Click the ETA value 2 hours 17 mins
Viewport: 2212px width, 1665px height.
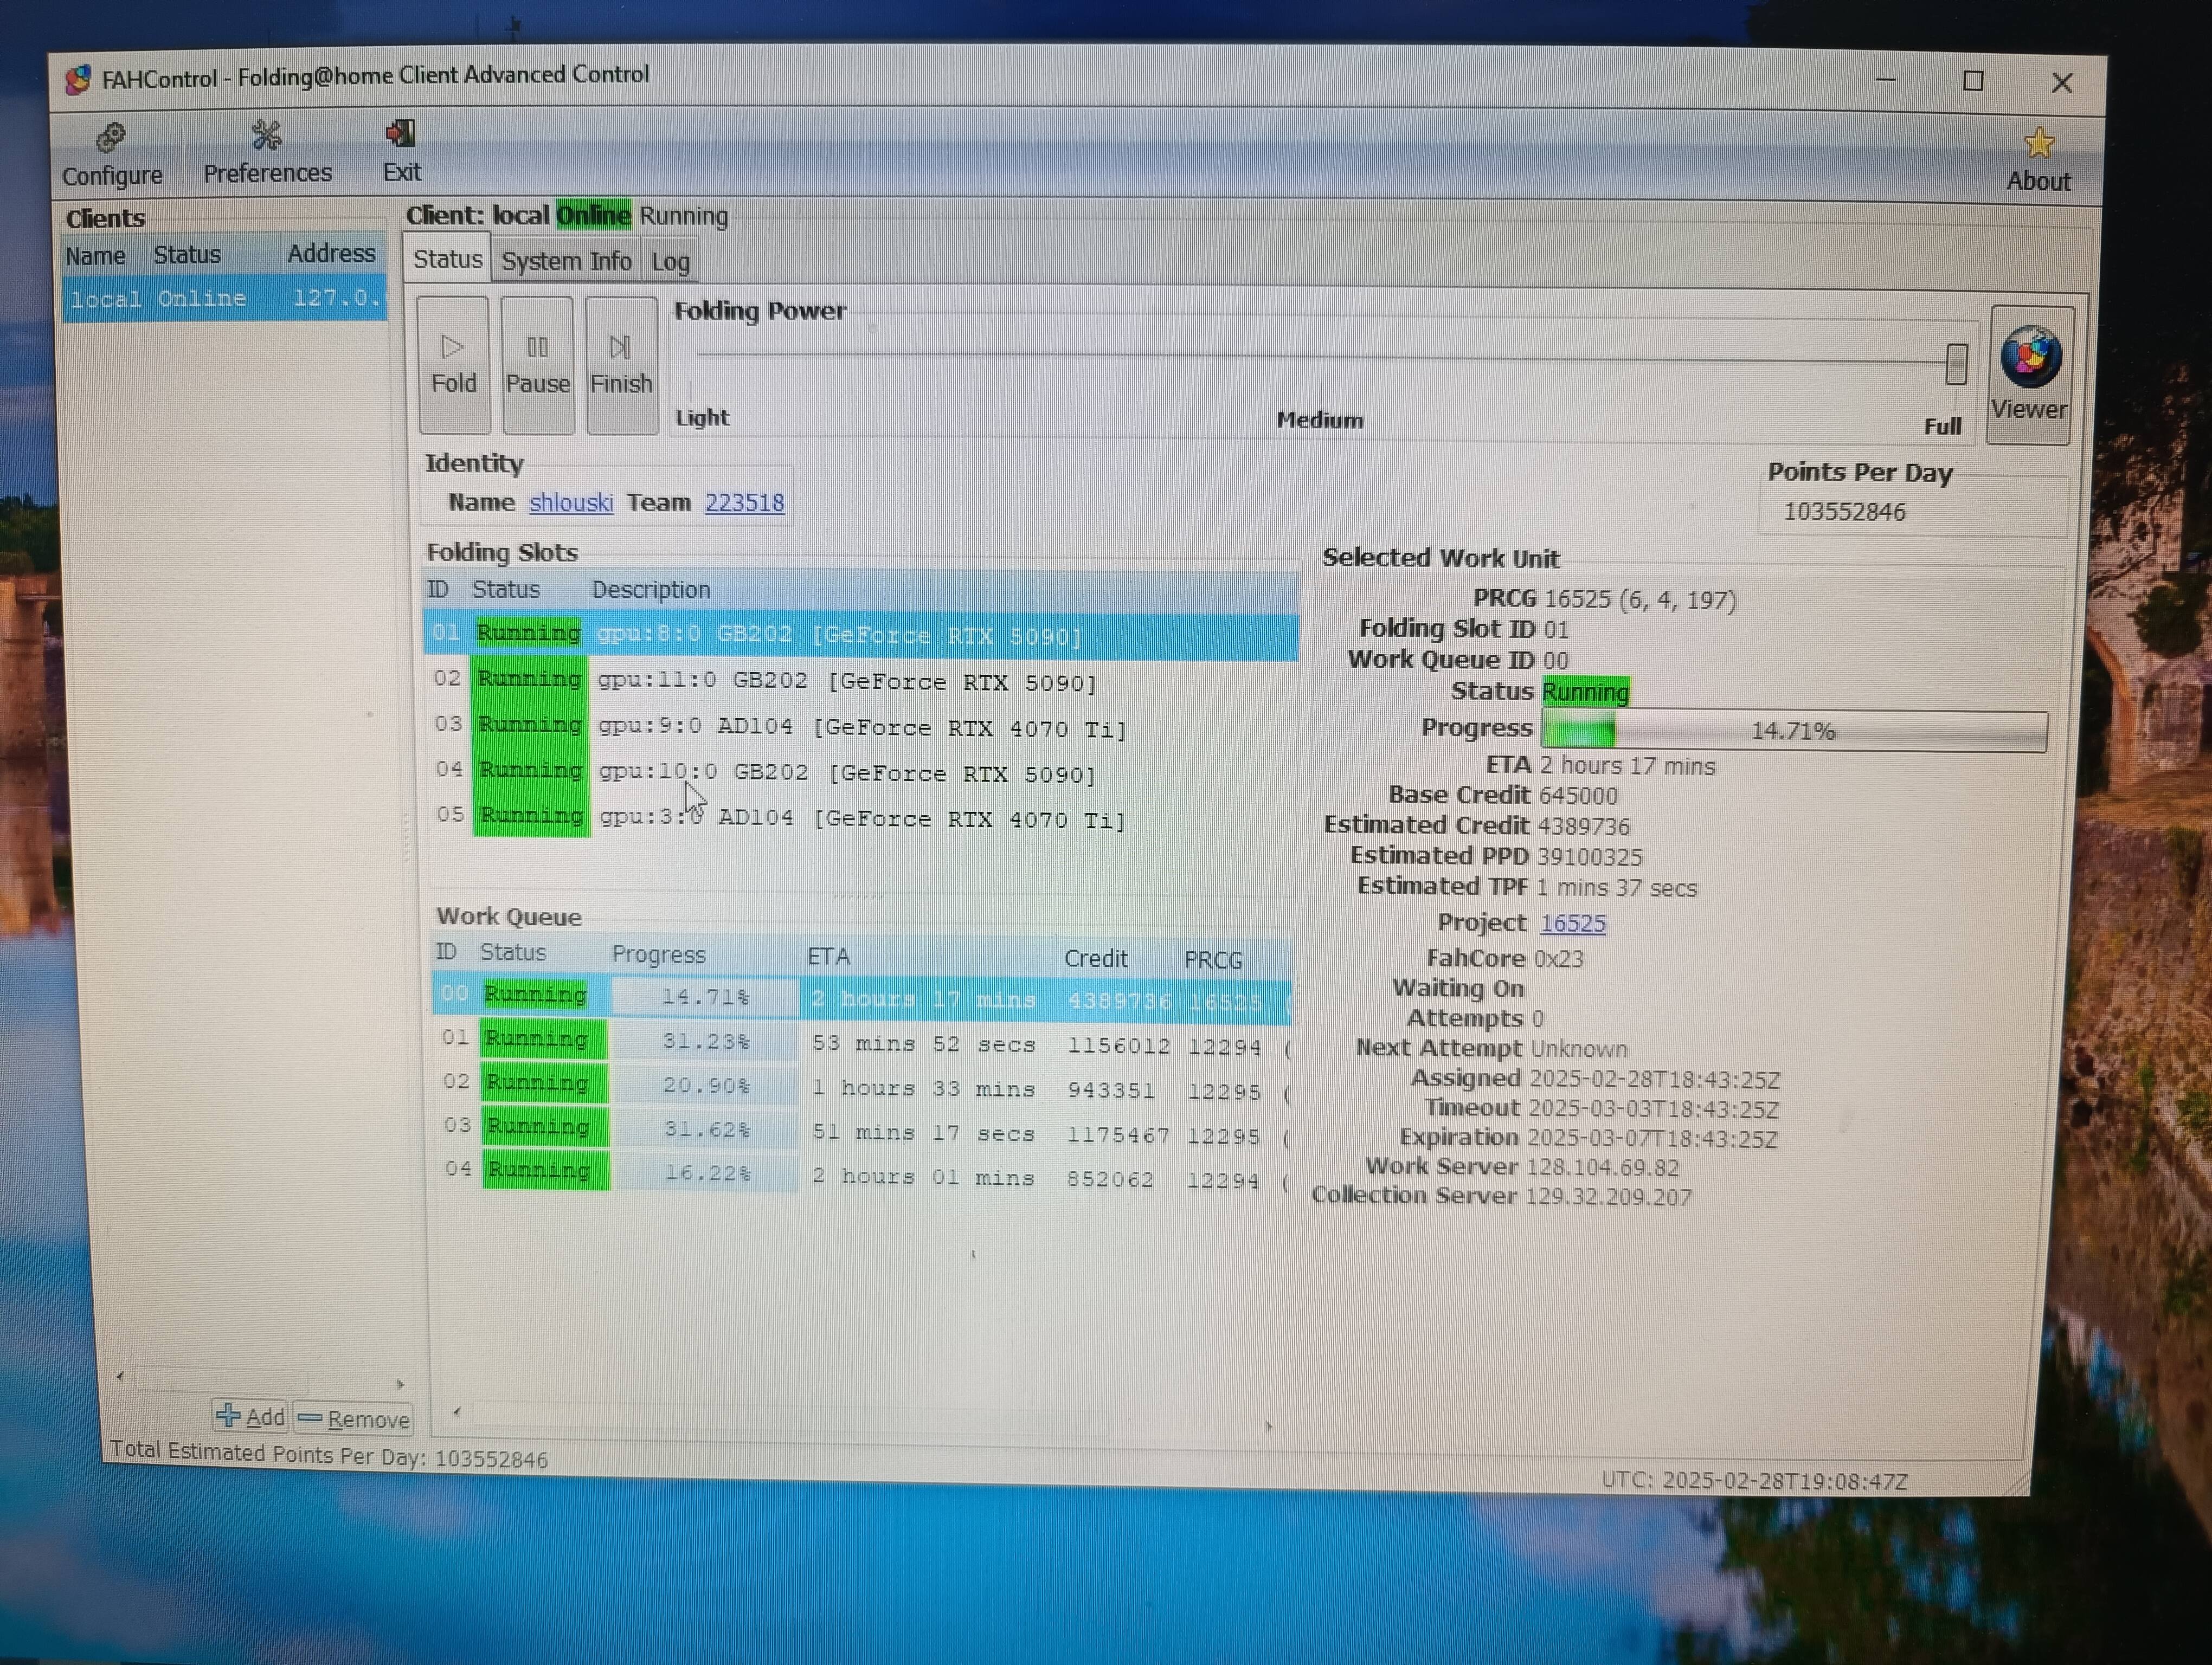pyautogui.click(x=1627, y=765)
